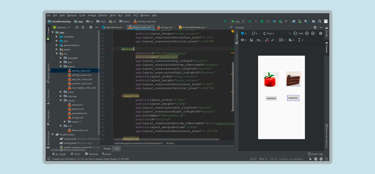Collapse the res folder
The image size is (375, 174).
click(x=57, y=54)
